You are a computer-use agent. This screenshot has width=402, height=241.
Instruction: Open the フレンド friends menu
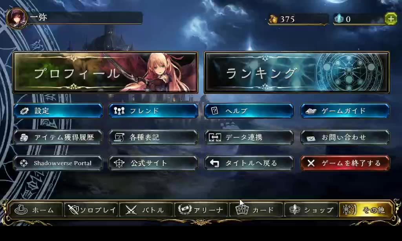click(x=153, y=111)
